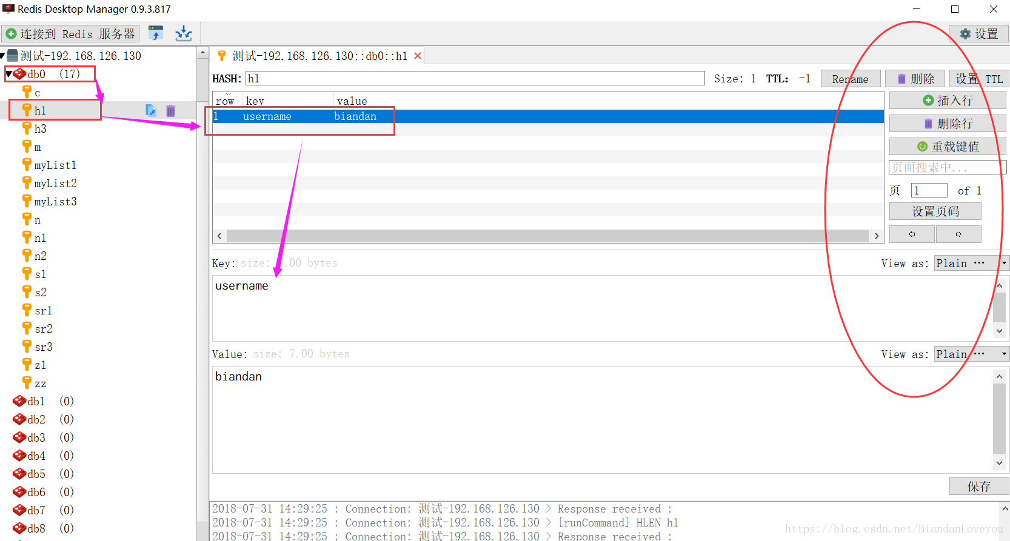Click the db3 database icon

tap(19, 437)
